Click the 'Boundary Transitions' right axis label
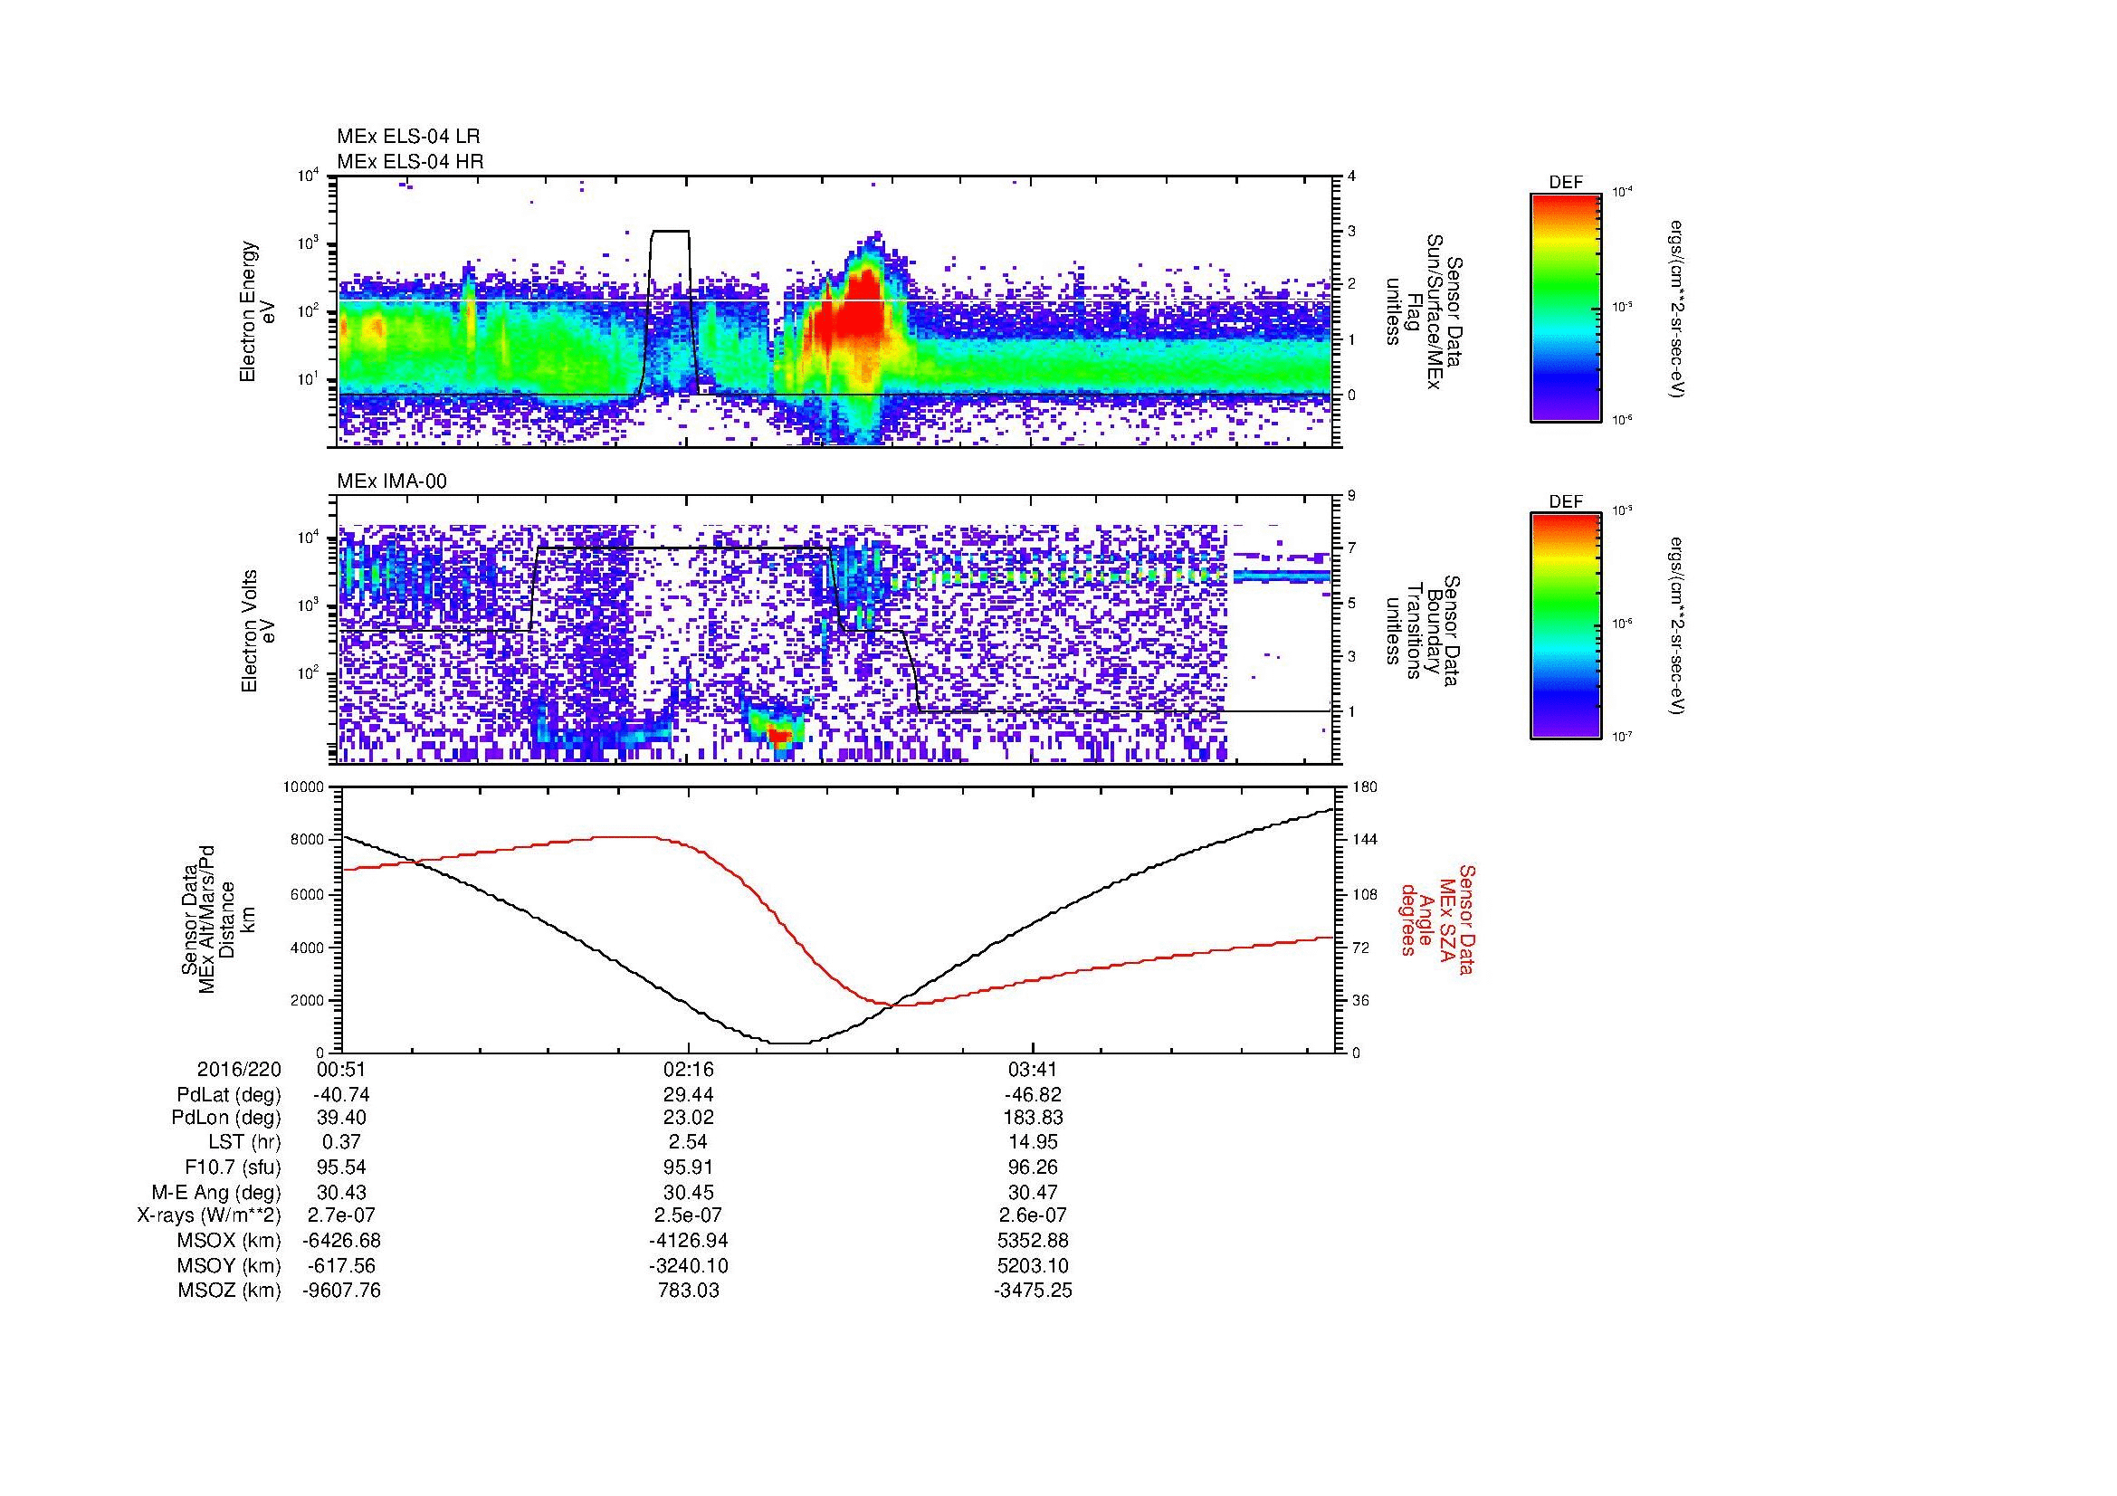2117x1496 pixels. 1425,632
